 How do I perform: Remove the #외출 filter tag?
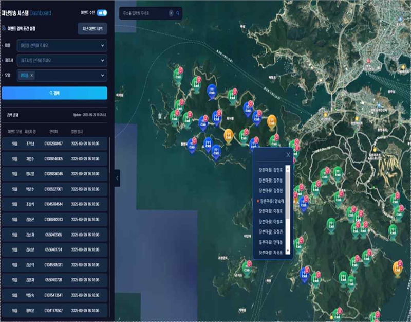(31, 76)
